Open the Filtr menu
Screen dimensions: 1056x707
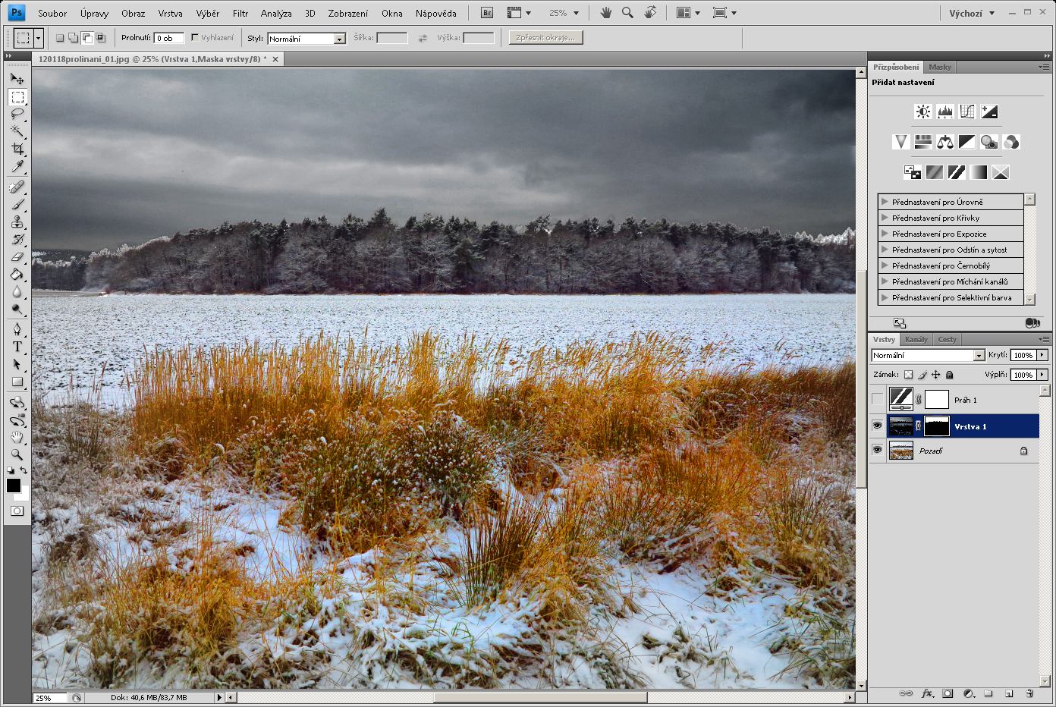pos(240,13)
